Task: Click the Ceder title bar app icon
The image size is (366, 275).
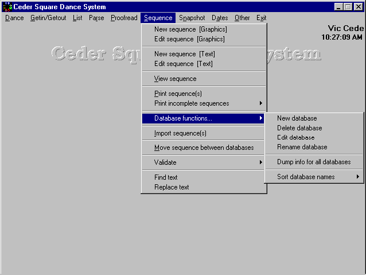Action: click(x=7, y=7)
